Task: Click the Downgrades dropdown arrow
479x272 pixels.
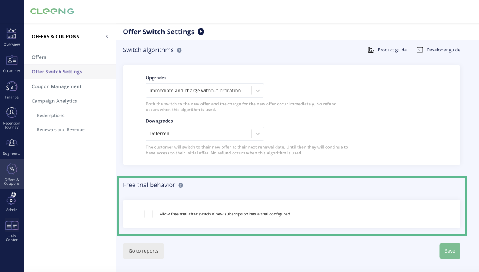Action: [x=257, y=134]
